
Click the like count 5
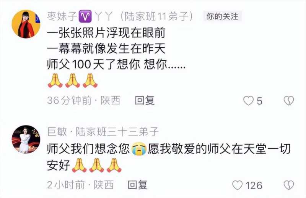(259, 101)
